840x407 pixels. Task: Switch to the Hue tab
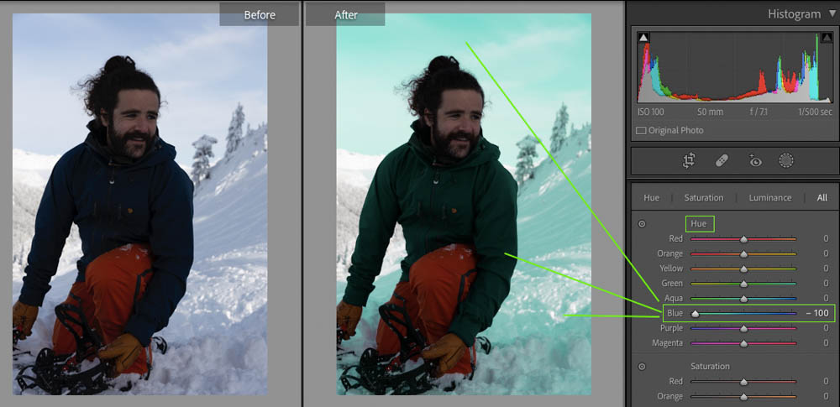tap(652, 197)
